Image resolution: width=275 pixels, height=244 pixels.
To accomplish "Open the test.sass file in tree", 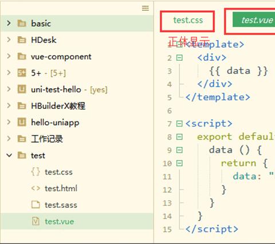I will pyautogui.click(x=61, y=205).
